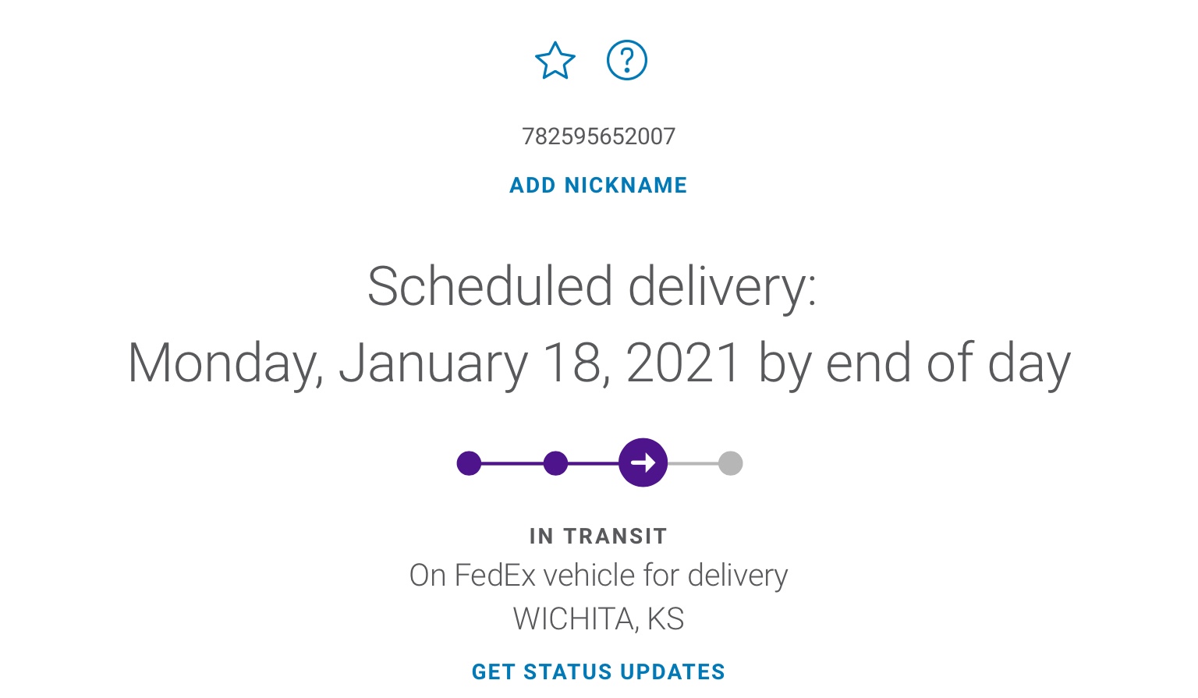Click the IN TRANSIT status label
Viewport: 1198px width, 698px height.
[598, 537]
